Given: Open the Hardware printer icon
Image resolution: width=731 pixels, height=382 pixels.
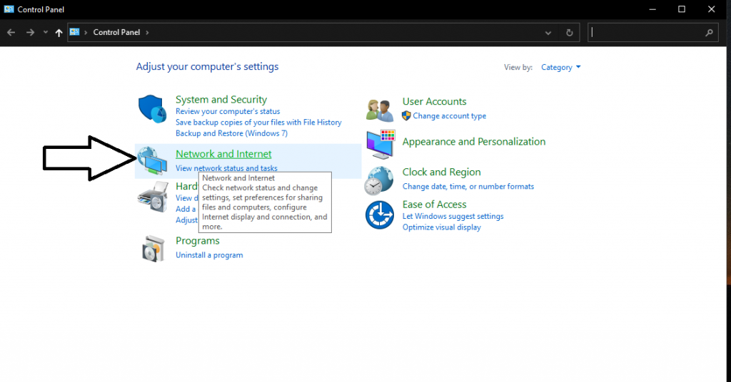Looking at the screenshot, I should (x=153, y=197).
